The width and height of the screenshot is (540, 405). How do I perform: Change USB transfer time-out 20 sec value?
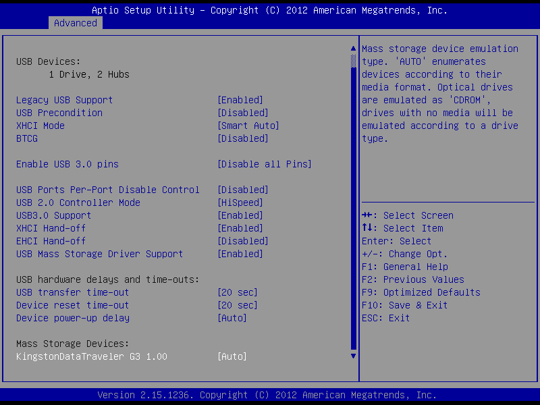(237, 292)
